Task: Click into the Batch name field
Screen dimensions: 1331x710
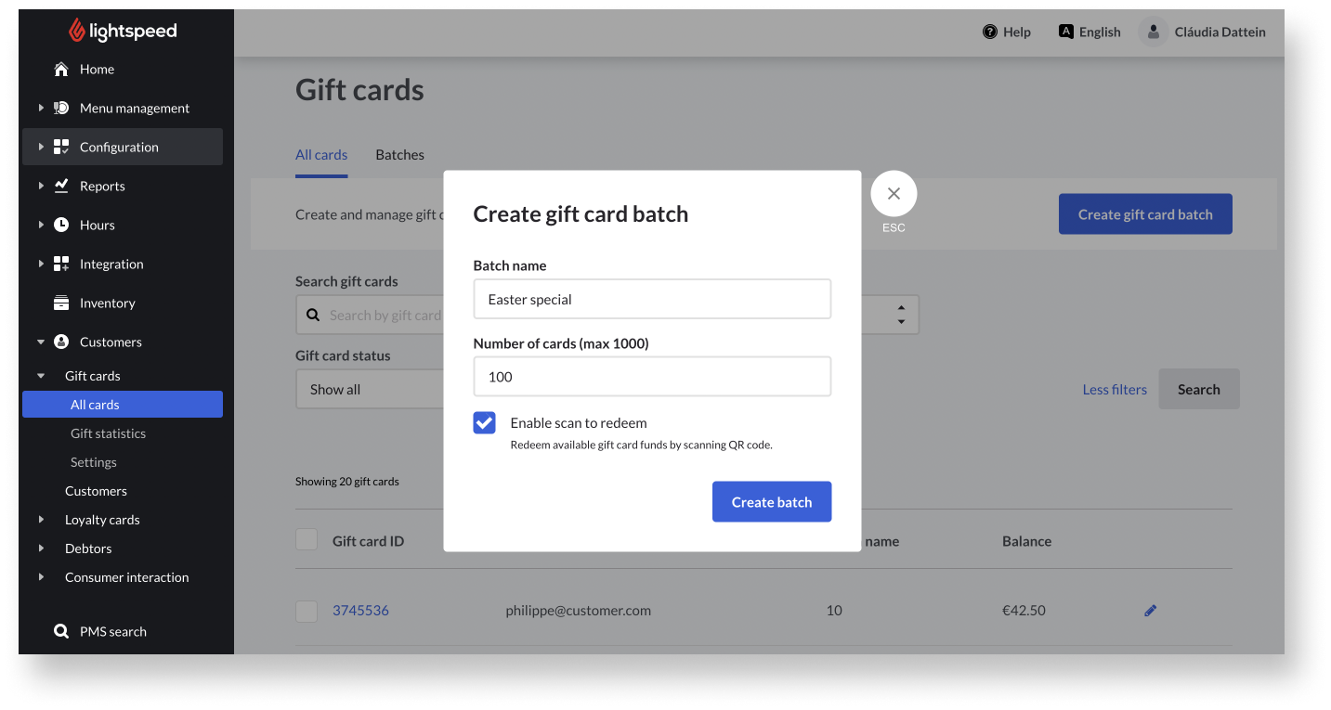Action: [x=652, y=300]
